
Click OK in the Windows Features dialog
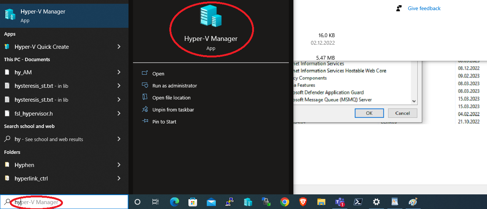click(x=369, y=113)
